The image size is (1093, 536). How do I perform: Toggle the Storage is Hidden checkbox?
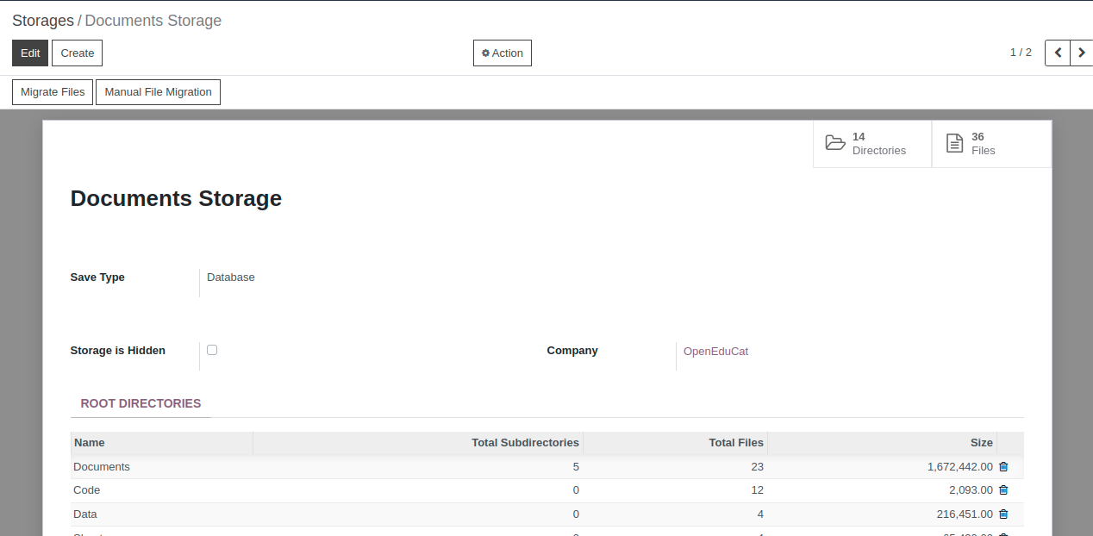(x=212, y=350)
